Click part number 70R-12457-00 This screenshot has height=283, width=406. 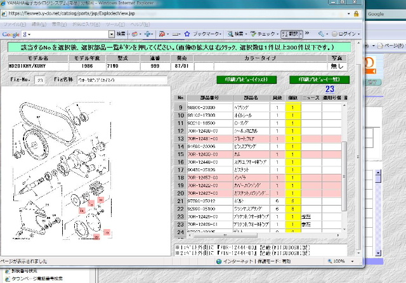point(203,178)
